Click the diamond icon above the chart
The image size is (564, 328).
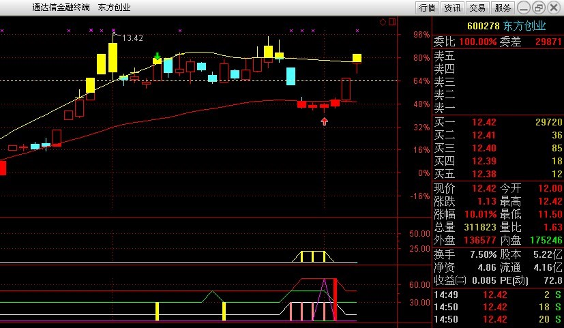tap(383, 23)
